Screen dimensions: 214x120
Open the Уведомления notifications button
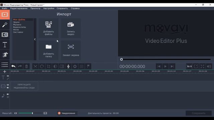point(67,113)
